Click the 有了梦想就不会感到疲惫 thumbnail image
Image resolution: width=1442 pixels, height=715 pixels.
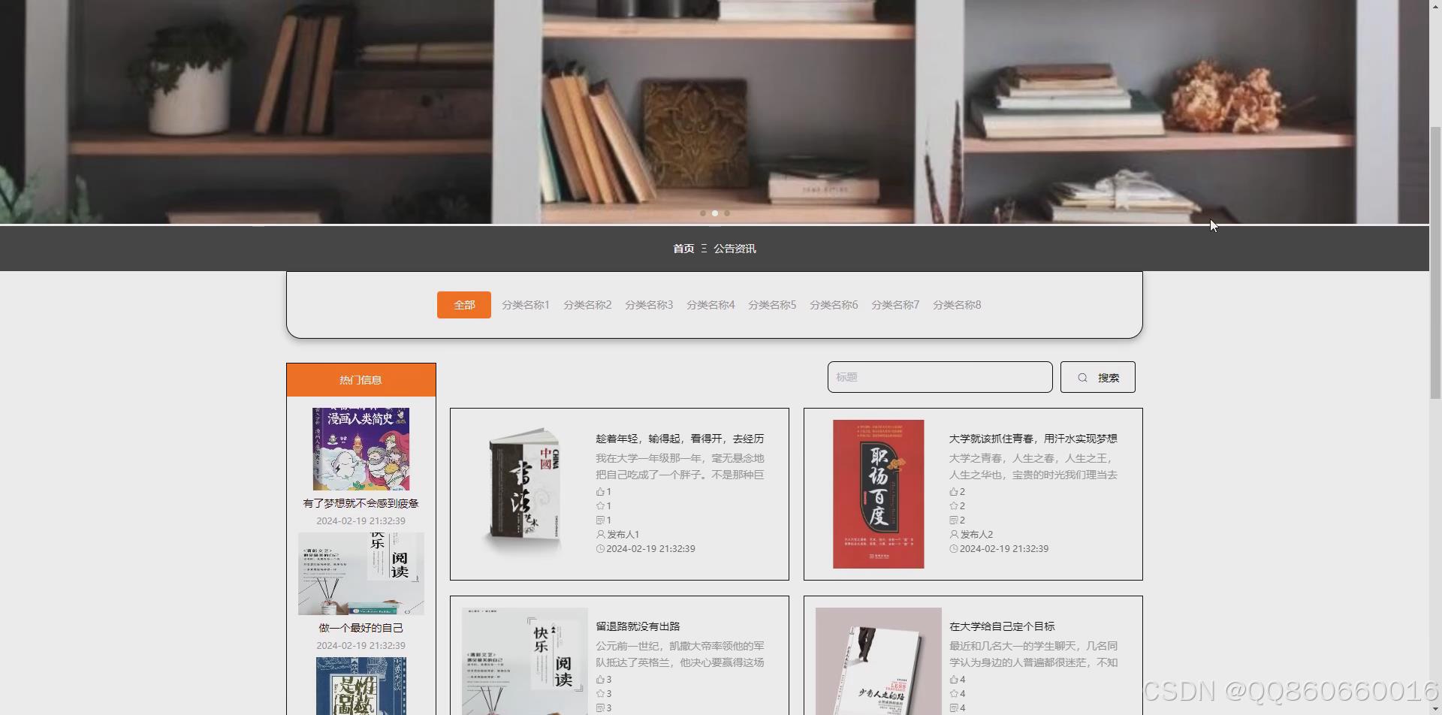361,448
